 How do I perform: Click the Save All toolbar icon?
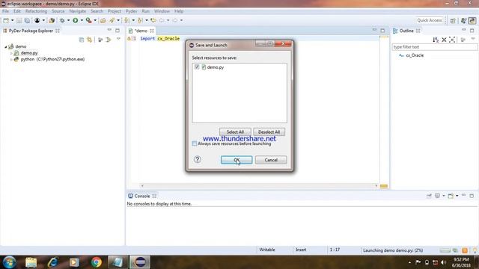[27, 20]
